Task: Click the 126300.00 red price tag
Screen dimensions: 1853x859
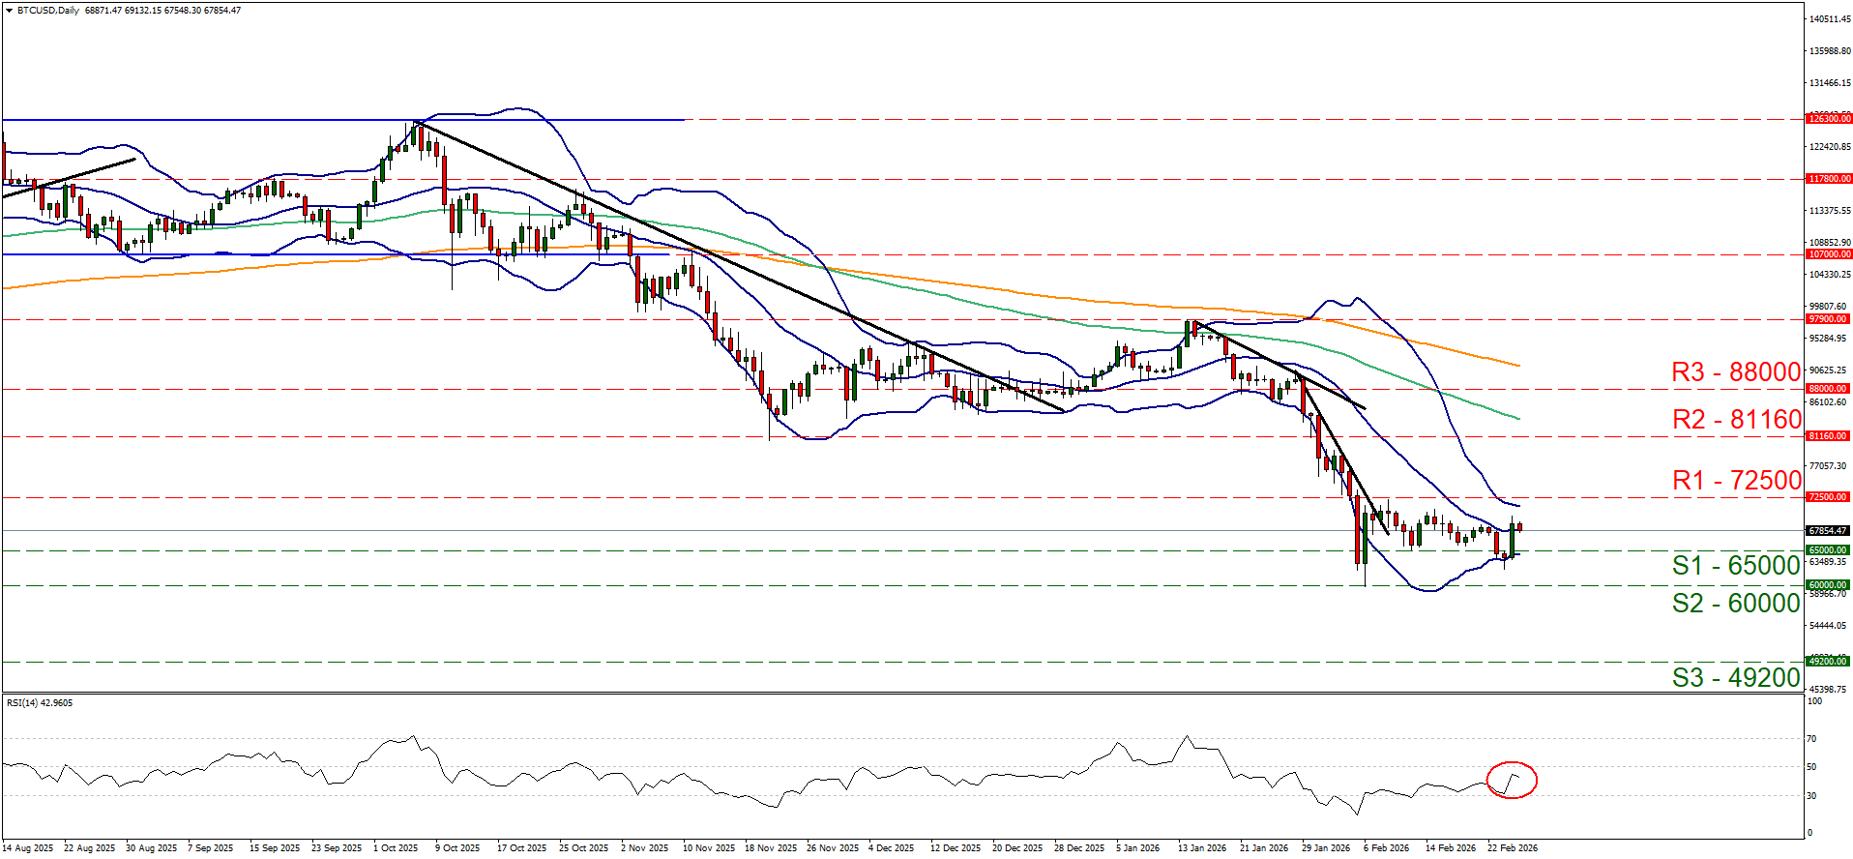Action: click(1828, 119)
